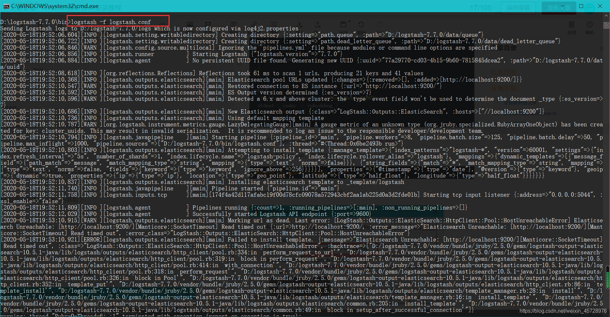Viewport: 610px width, 317px height.
Task: Maximize the cmd.exe window
Action: point(581,6)
